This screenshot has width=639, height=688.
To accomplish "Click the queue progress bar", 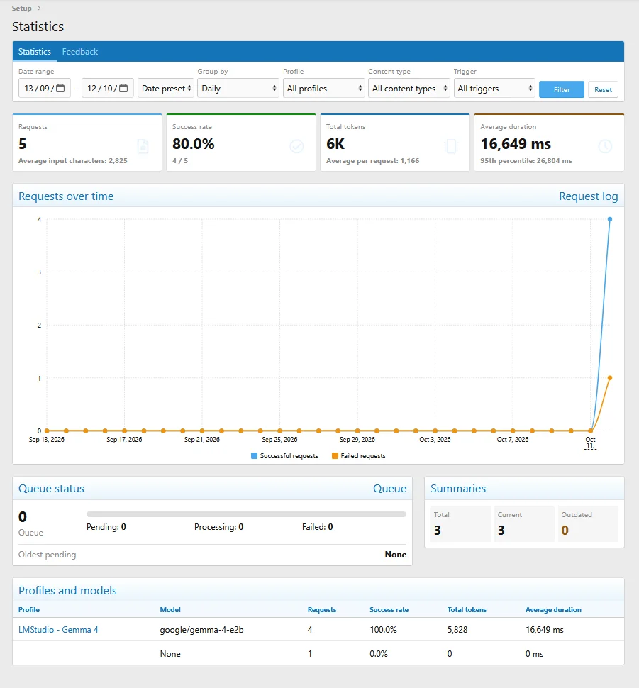I will tap(246, 514).
